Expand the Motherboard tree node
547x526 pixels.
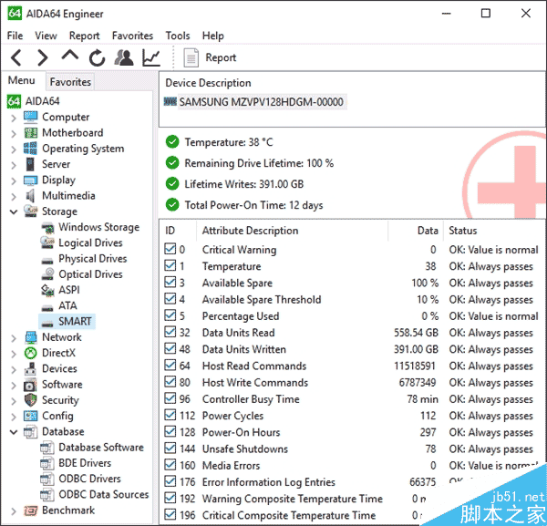pos(14,133)
